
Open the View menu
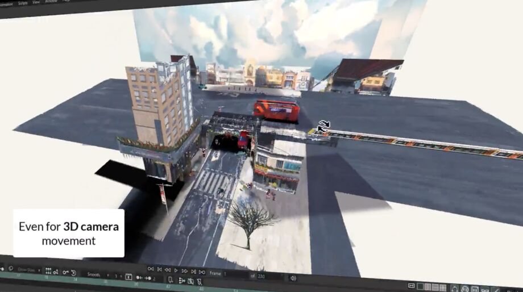pos(36,2)
